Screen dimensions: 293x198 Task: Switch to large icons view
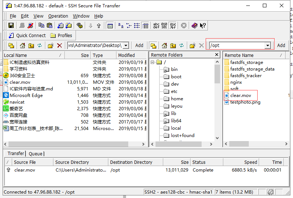pyautogui.click(x=121, y=26)
